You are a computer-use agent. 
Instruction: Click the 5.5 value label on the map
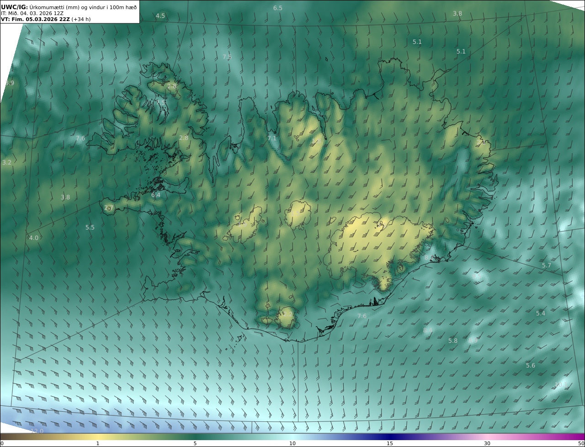(90, 228)
